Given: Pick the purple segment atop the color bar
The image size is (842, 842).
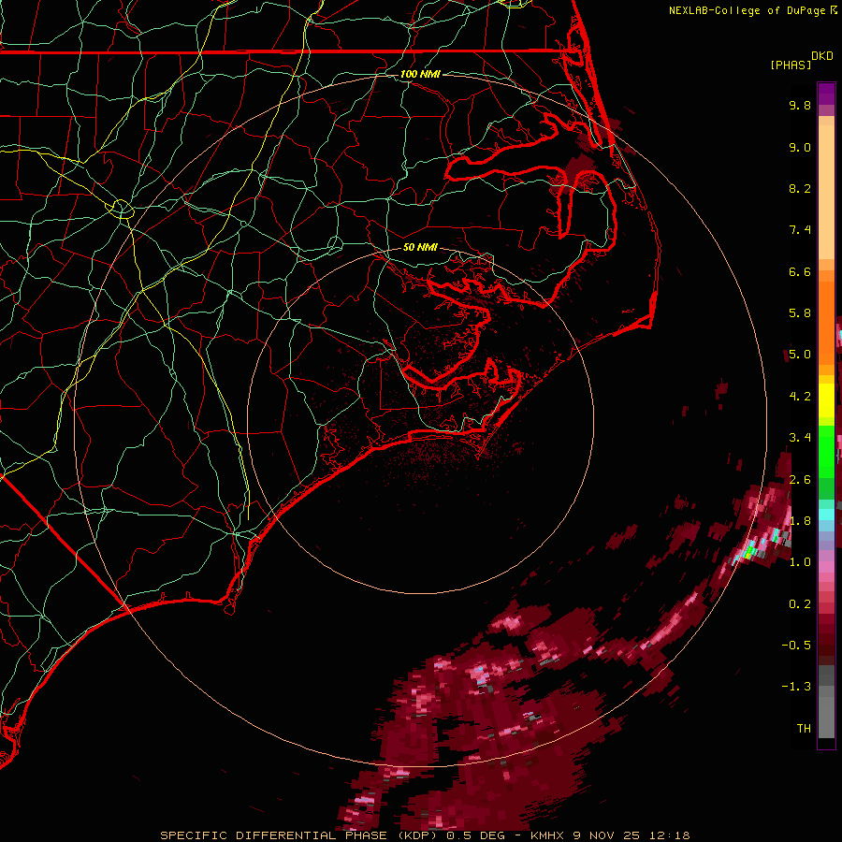Looking at the screenshot, I should (x=826, y=94).
